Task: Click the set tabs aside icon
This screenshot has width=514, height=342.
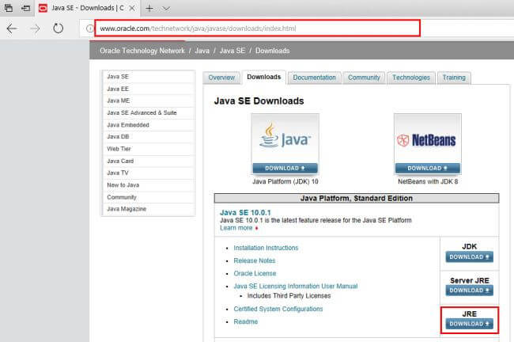Action: click(x=25, y=8)
